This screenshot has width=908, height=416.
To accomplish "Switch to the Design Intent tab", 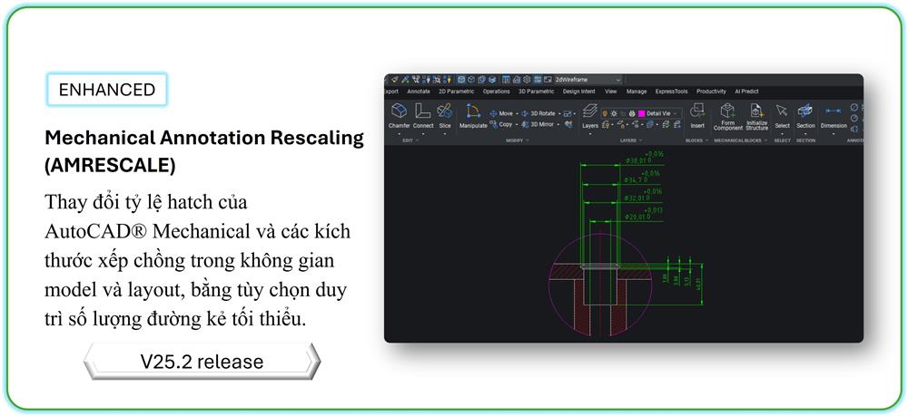I will [x=579, y=92].
